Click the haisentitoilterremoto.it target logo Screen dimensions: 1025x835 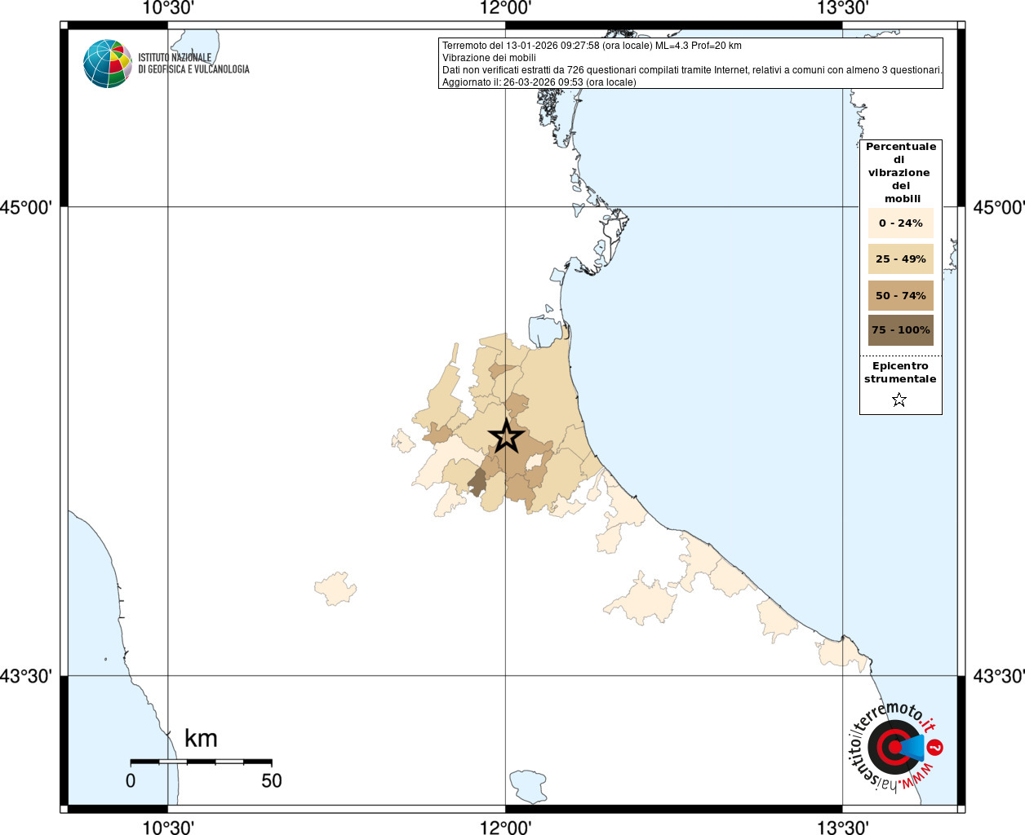click(x=894, y=746)
